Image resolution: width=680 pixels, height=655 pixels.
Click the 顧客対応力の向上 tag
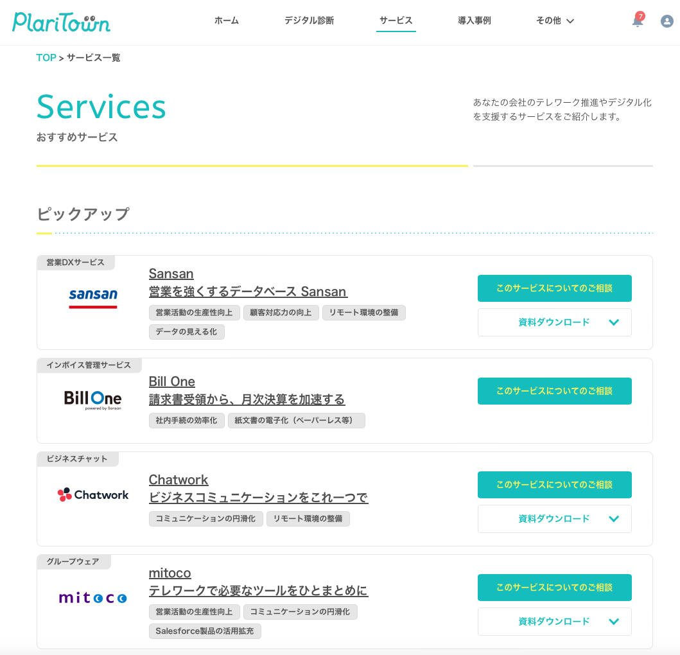(281, 313)
